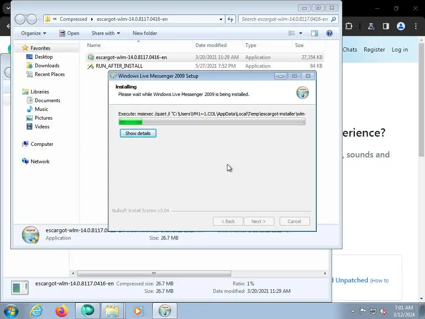
Task: Open the change view options dropdown arrow
Action: click(300, 33)
